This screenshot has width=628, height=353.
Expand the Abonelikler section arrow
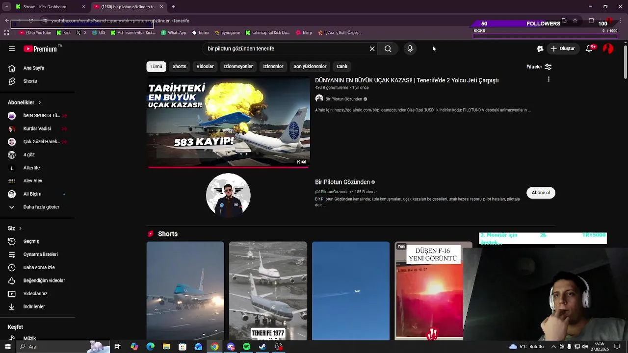tap(39, 102)
